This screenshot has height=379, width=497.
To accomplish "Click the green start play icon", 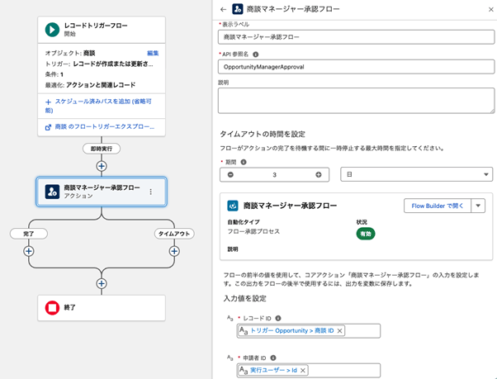I will pos(51,30).
